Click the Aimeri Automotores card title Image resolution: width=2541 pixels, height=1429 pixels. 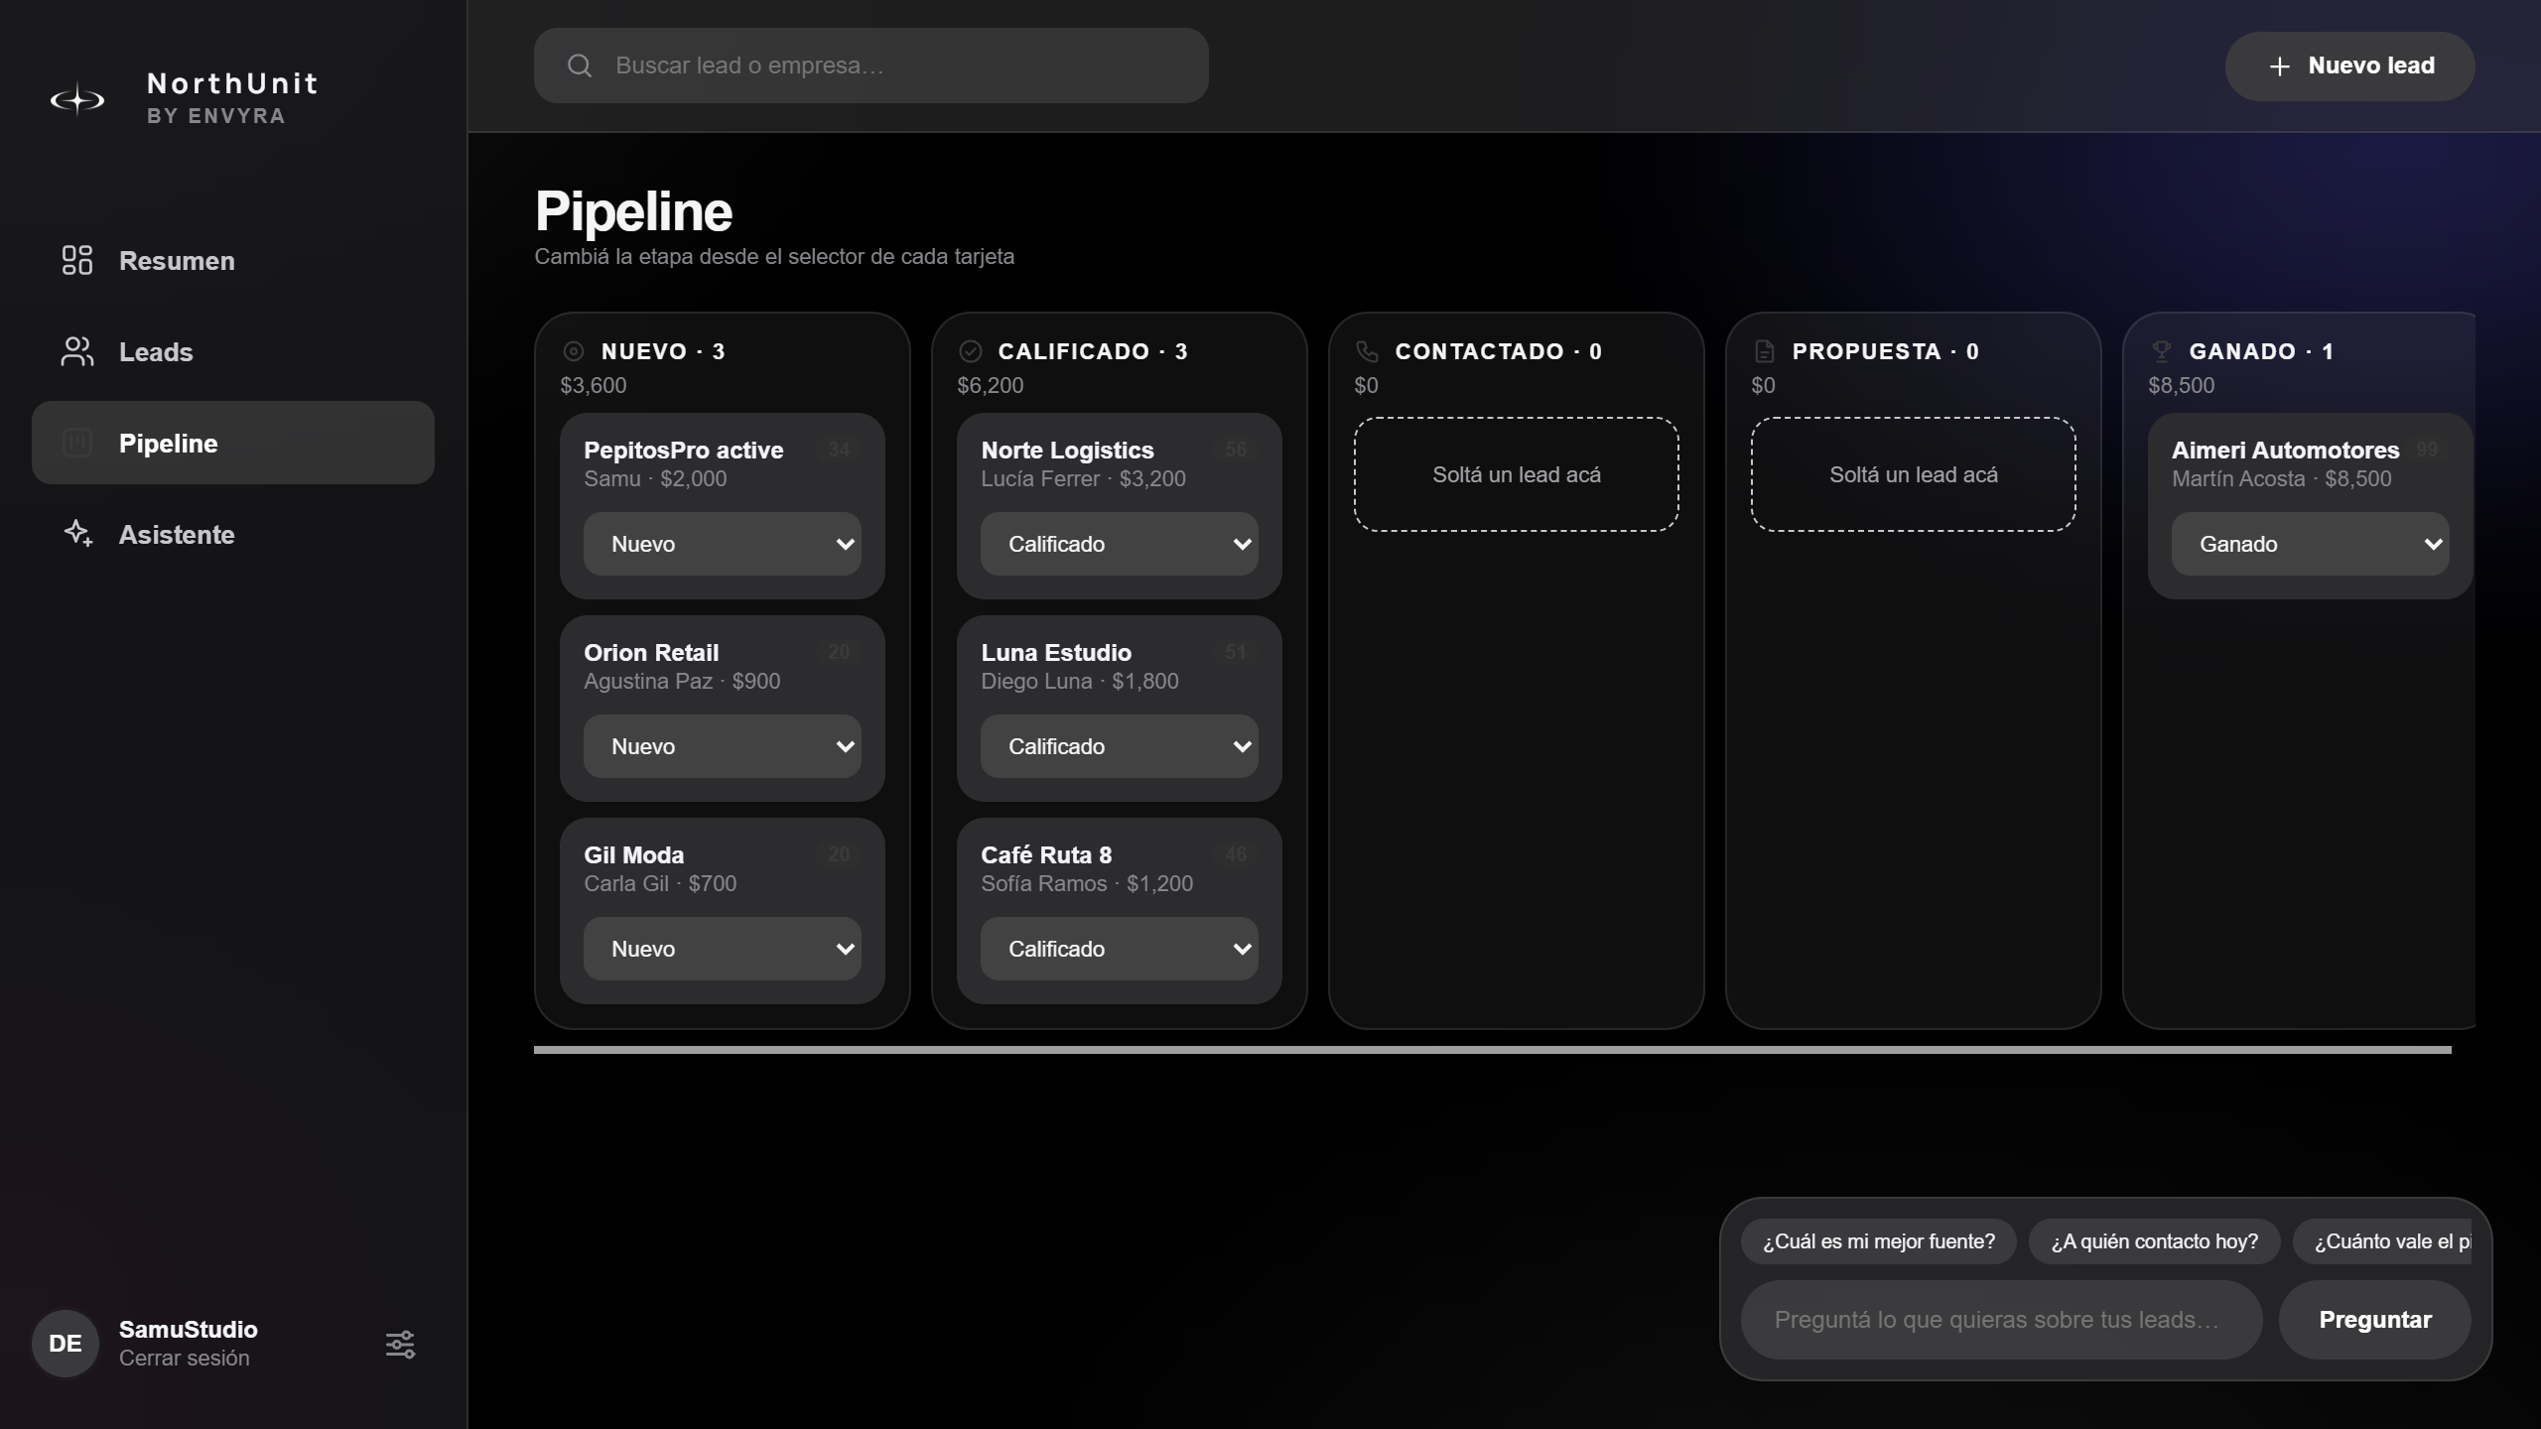(x=2286, y=450)
